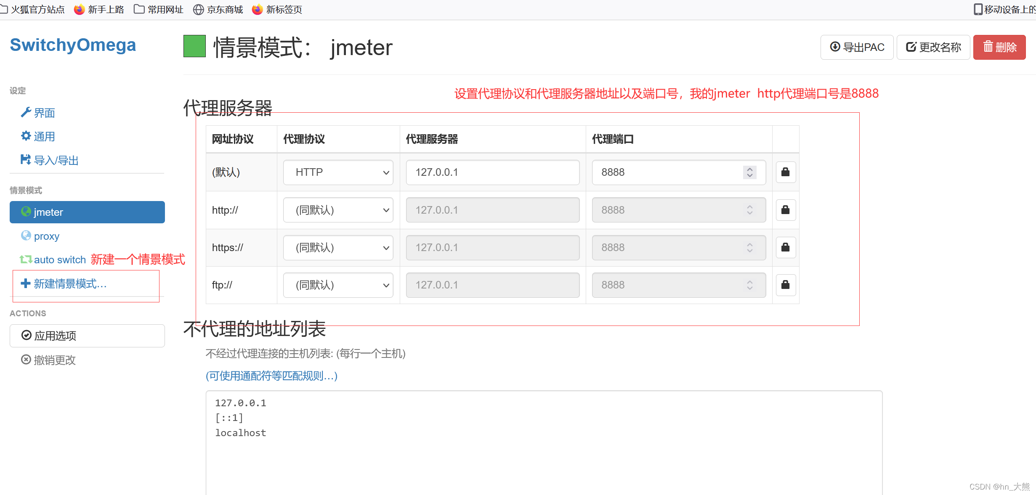
Task: Click the lock icon in the default row
Action: click(785, 172)
